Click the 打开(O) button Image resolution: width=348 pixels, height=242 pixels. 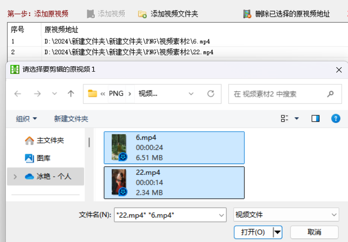point(253,233)
